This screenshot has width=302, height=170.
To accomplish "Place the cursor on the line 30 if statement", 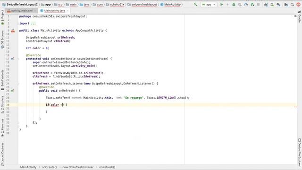I will pyautogui.click(x=57, y=105).
